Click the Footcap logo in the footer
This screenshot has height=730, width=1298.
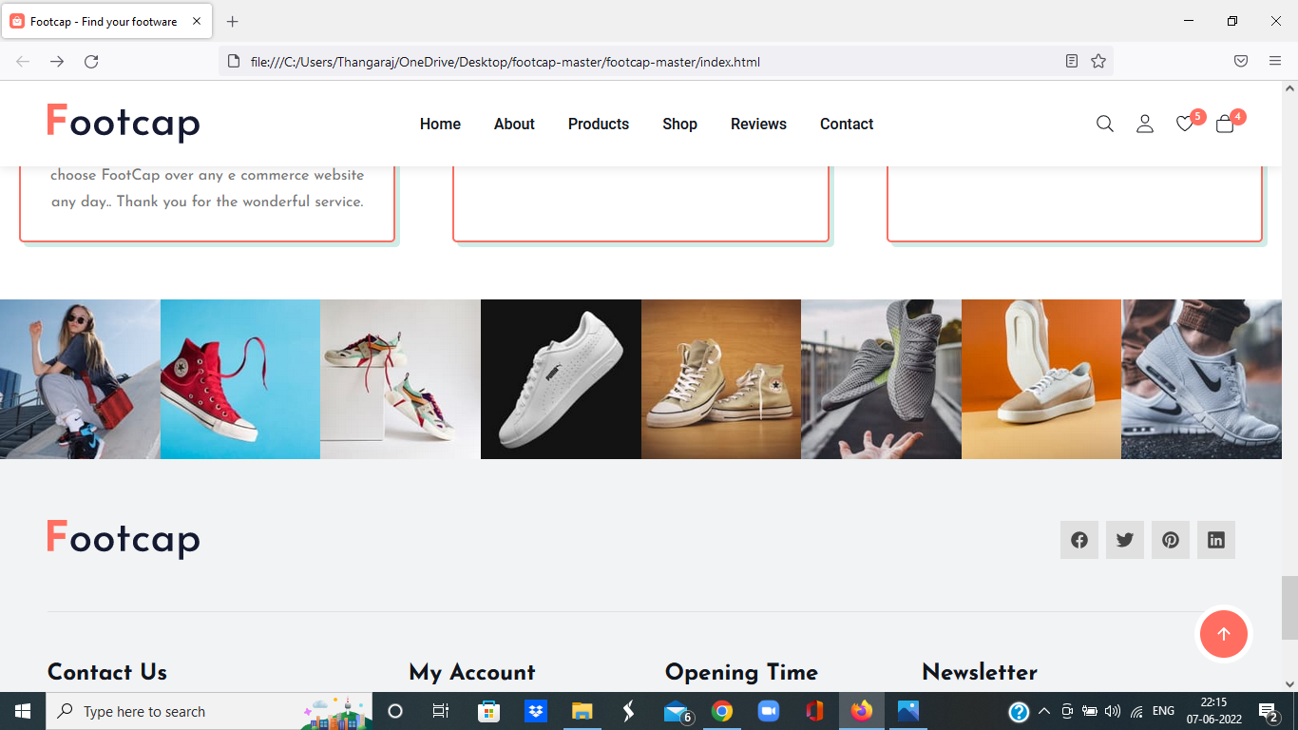(x=123, y=539)
